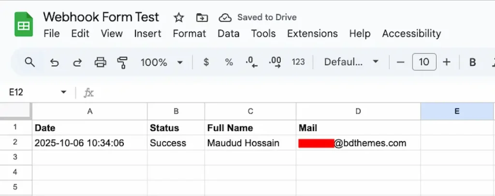Increase font size with plus button
Image resolution: width=495 pixels, height=196 pixels.
tap(447, 62)
